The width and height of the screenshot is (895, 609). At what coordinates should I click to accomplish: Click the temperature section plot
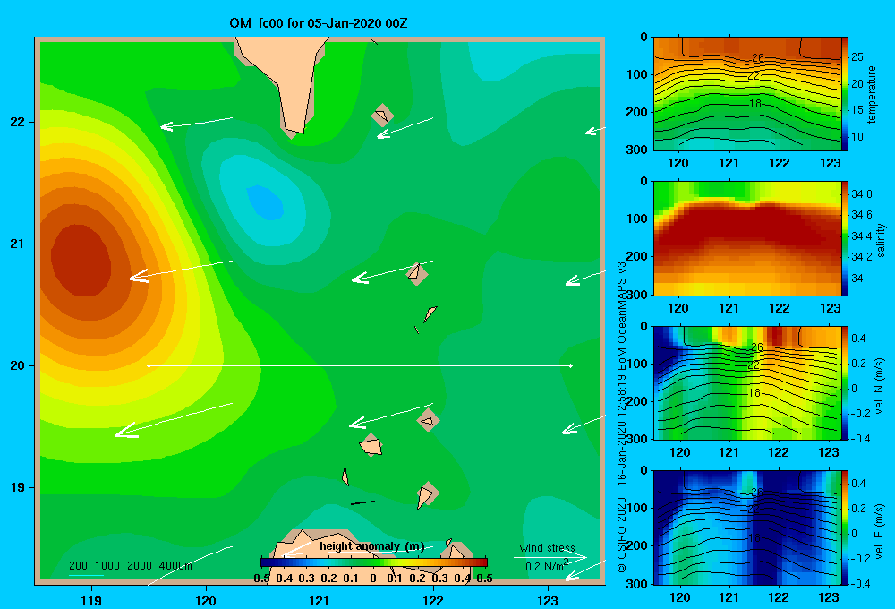point(747,94)
